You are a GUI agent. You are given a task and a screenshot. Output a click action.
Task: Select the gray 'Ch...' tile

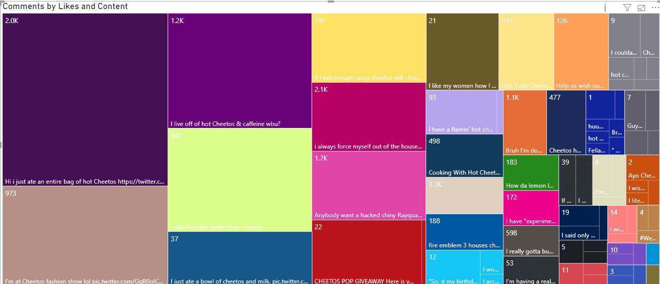(649, 36)
